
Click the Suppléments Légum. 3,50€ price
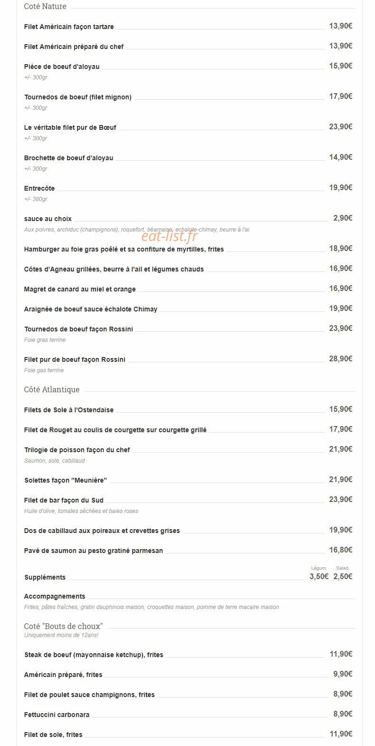coord(319,576)
